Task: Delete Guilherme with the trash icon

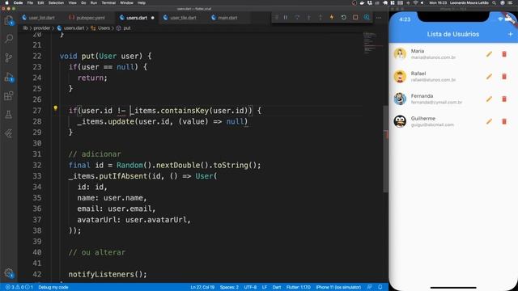Action: (x=504, y=121)
